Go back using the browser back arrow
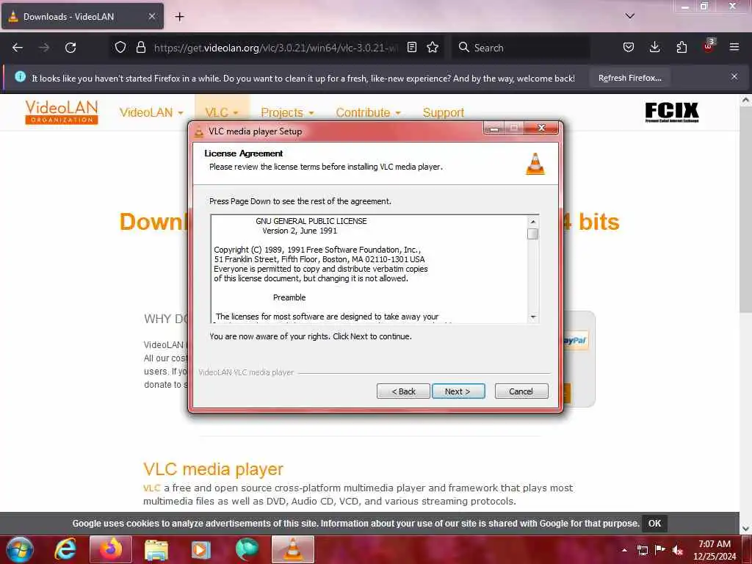Viewport: 752px width, 564px height. 18,48
